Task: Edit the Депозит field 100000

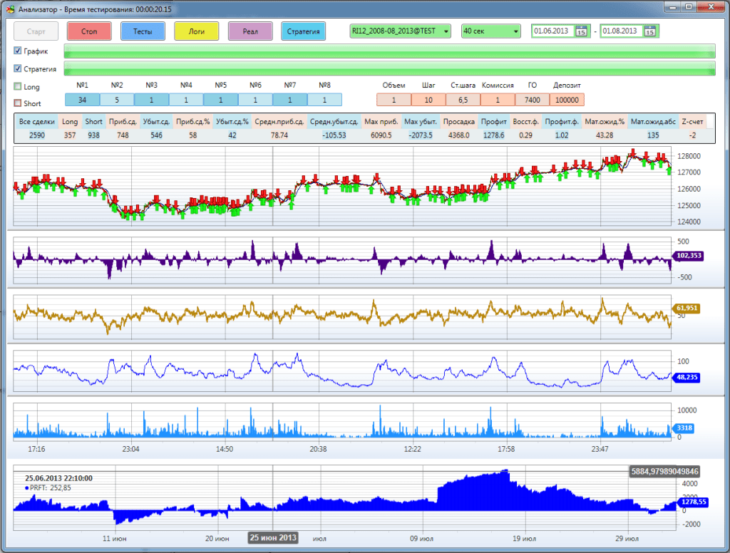Action: [567, 100]
